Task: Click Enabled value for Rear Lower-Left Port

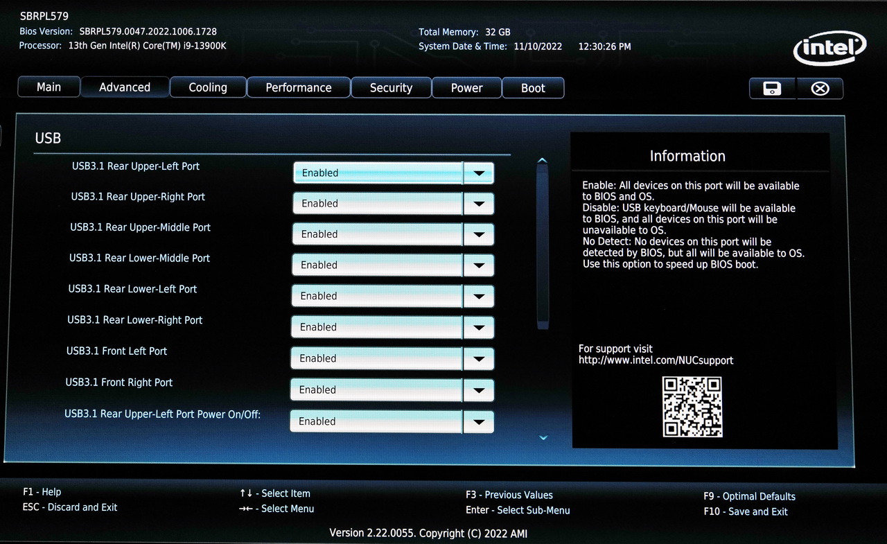Action: click(377, 297)
